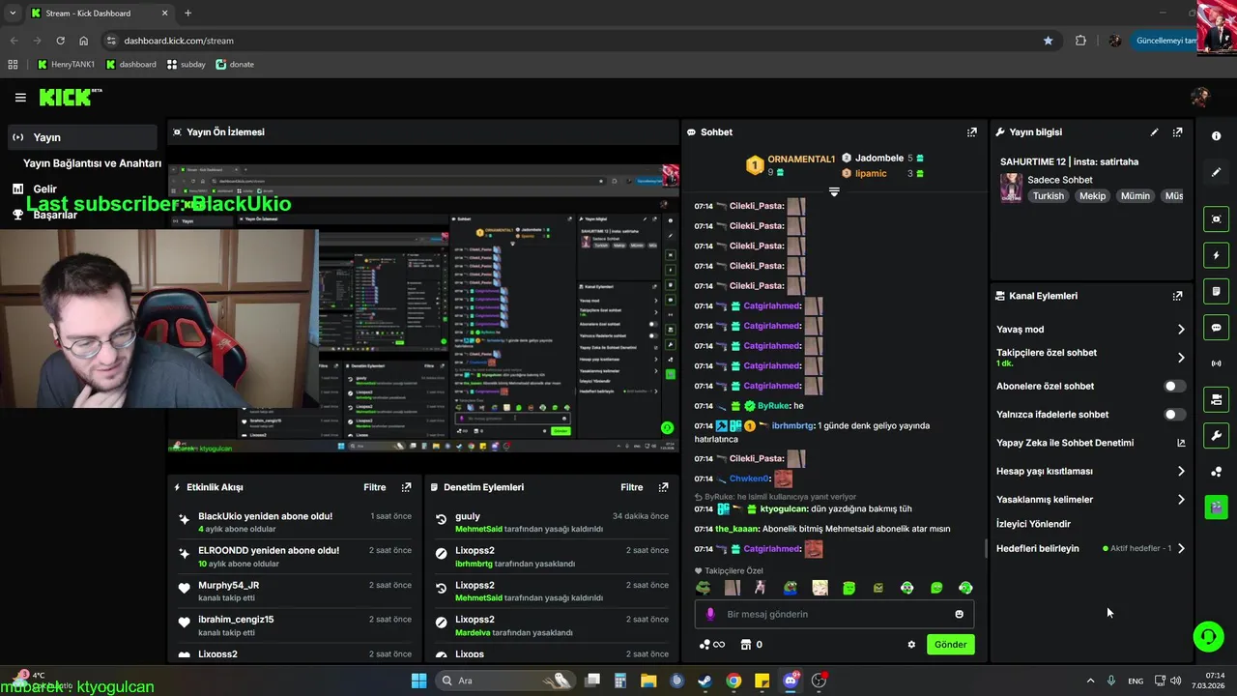Click İzleyici Yönlendir
Image resolution: width=1237 pixels, height=696 pixels.
1033,524
